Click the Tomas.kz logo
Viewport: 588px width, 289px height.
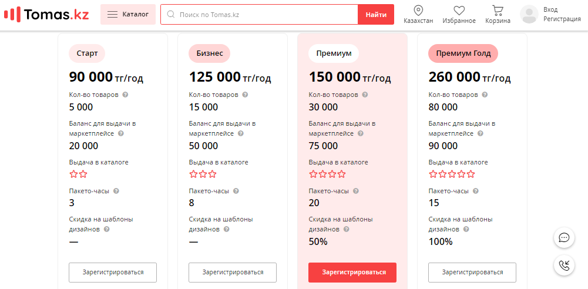point(46,14)
